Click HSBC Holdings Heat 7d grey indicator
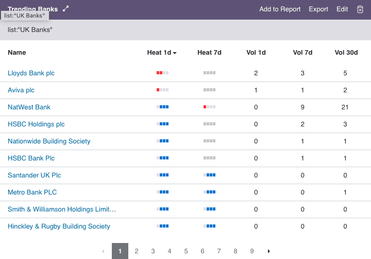The image size is (371, 259). pyautogui.click(x=209, y=124)
